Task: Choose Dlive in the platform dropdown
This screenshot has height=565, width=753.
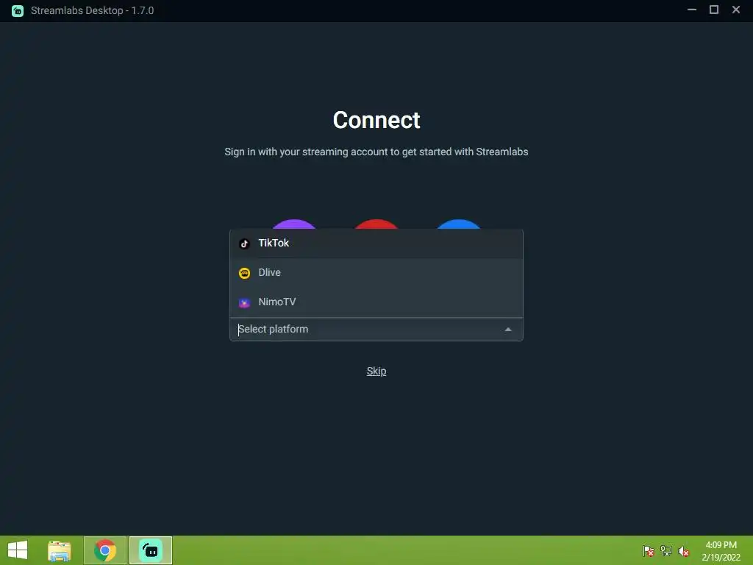Action: (376, 272)
